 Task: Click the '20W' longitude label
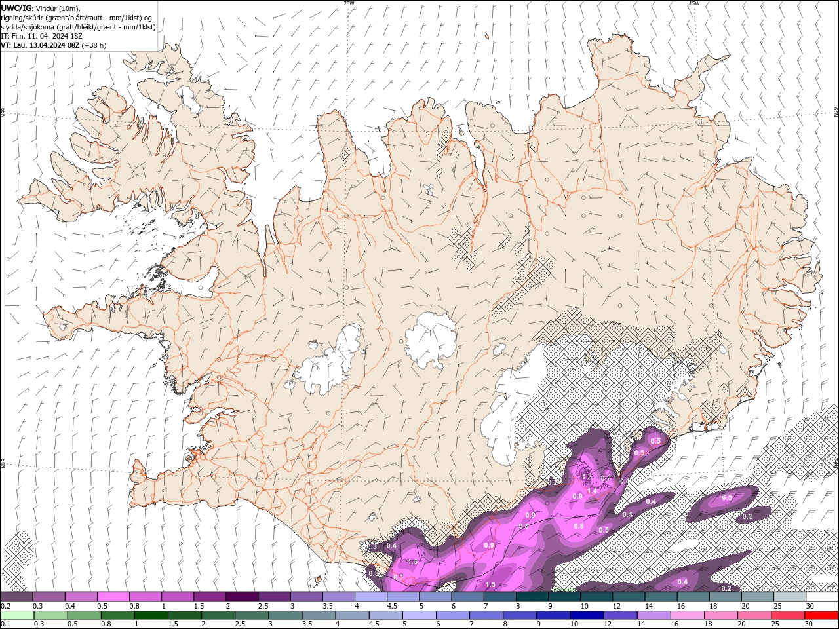click(349, 3)
